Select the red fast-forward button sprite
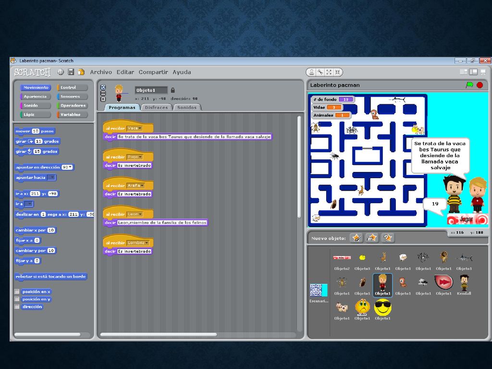The height and width of the screenshot is (369, 492). 443,284
